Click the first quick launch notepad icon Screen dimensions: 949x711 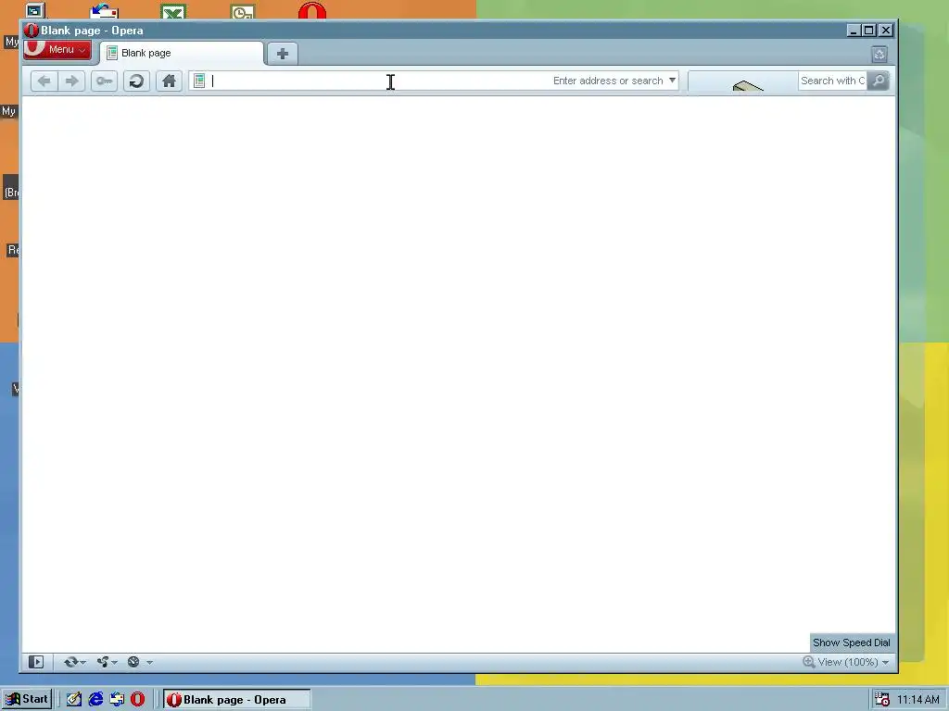(x=74, y=700)
